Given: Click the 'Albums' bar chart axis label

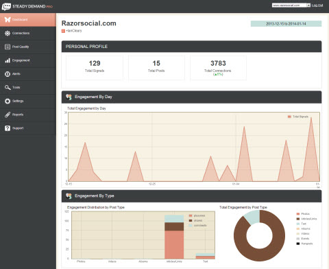Looking at the screenshot, I should tap(143, 261).
